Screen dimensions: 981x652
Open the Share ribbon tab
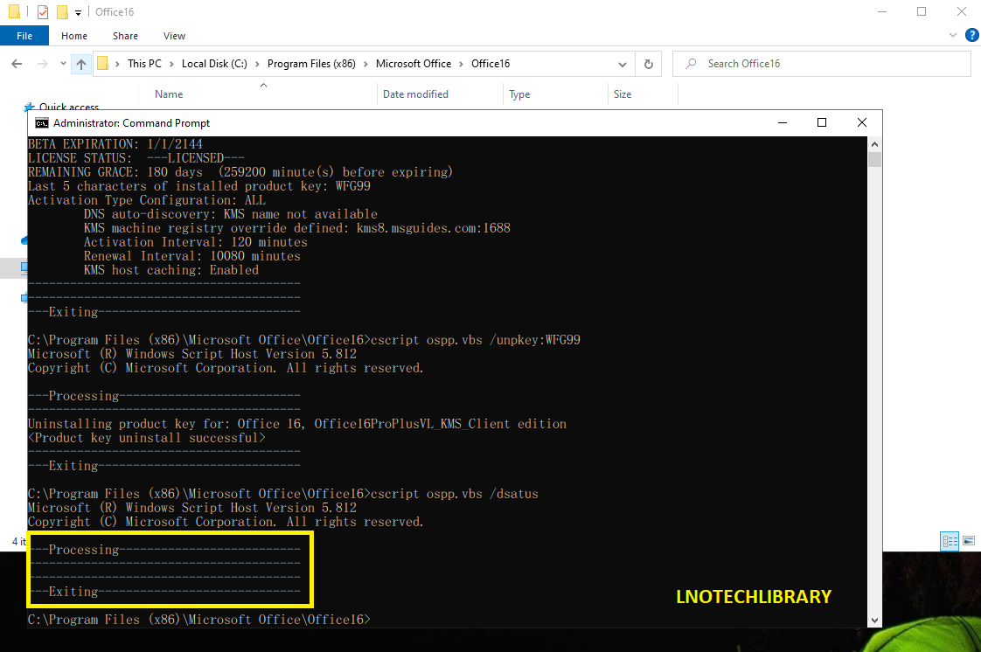click(125, 36)
